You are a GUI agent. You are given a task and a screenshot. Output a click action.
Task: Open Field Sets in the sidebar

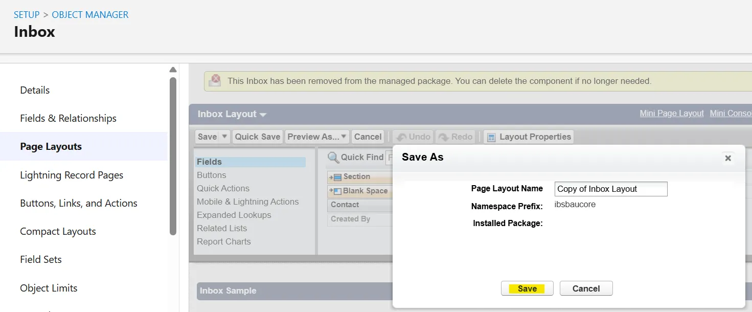click(x=41, y=259)
